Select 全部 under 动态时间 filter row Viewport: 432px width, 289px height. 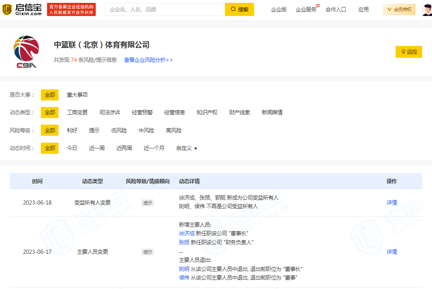(49, 148)
